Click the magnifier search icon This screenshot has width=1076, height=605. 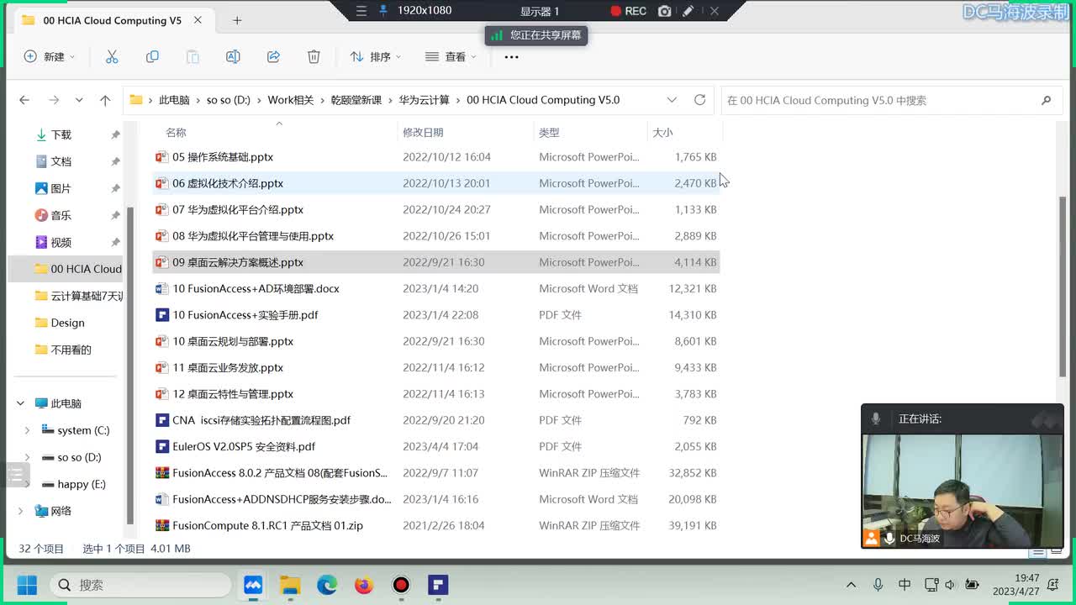(x=1046, y=100)
